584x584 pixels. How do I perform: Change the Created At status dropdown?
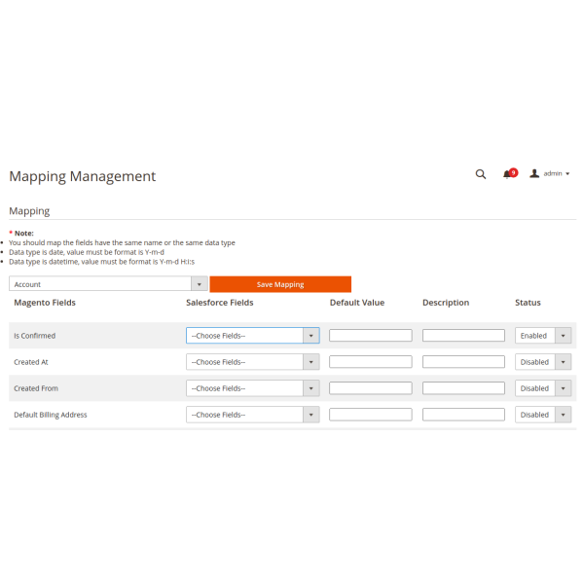542,362
